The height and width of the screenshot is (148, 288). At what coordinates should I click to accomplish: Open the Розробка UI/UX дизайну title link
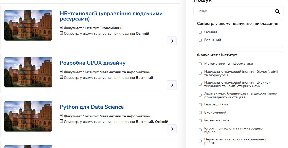(x=92, y=63)
